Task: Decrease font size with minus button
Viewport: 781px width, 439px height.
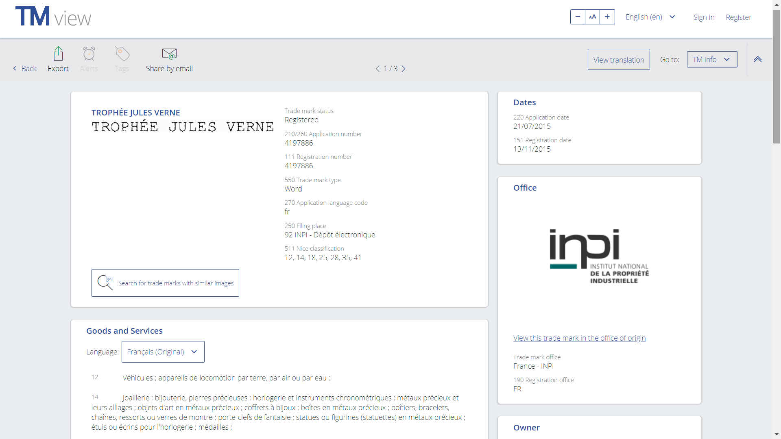Action: (x=578, y=17)
